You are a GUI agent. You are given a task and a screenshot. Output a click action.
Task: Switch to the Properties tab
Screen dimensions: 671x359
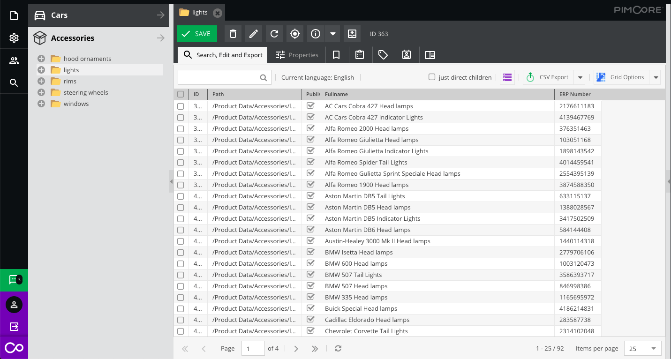pos(297,55)
